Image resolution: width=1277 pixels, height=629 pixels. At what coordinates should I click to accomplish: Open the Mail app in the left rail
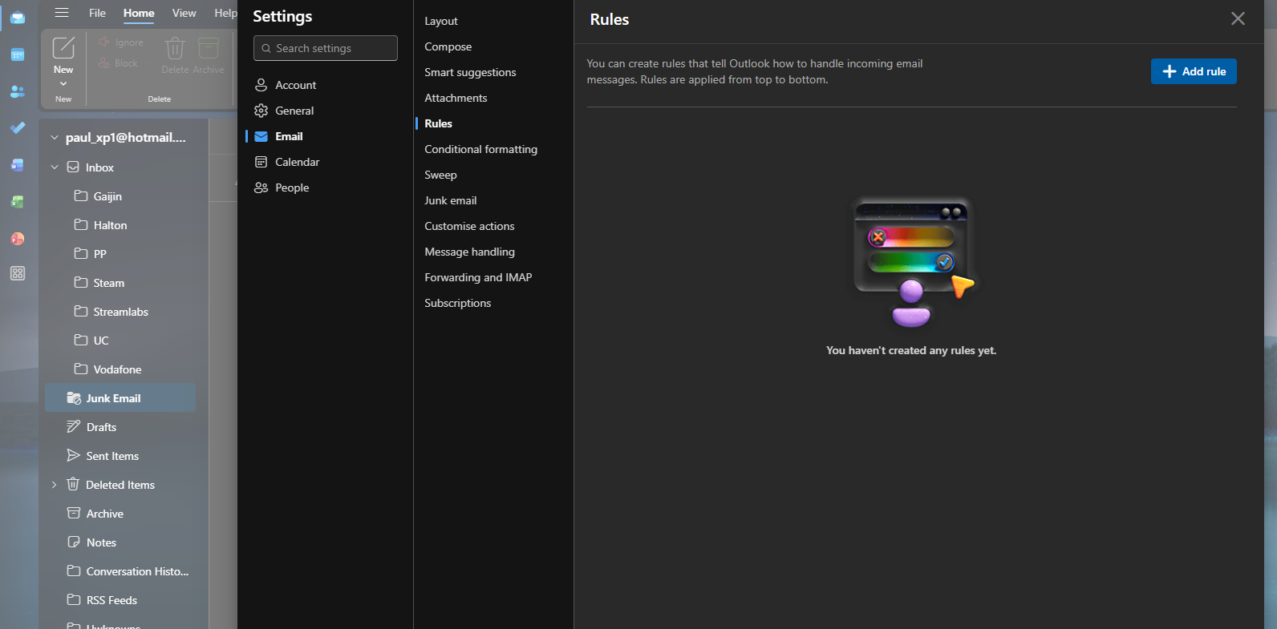[18, 18]
